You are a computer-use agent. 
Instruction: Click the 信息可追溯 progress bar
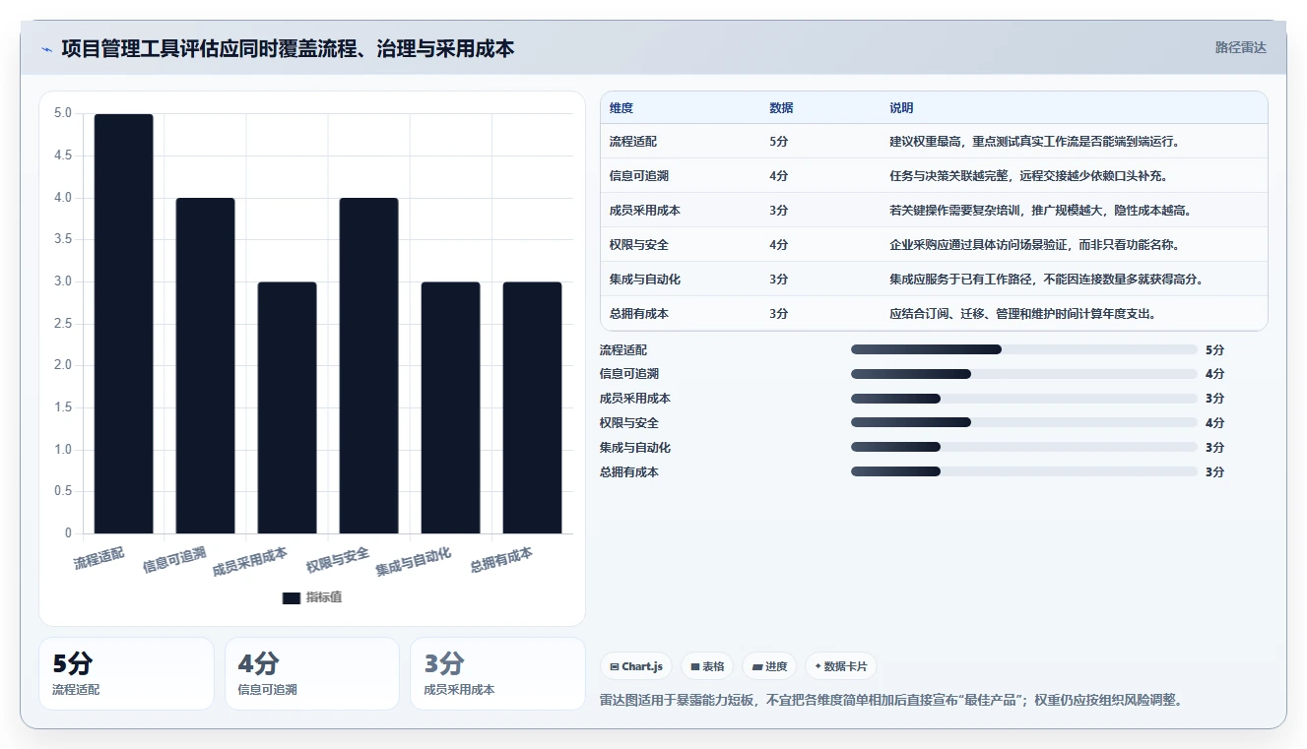click(1024, 374)
